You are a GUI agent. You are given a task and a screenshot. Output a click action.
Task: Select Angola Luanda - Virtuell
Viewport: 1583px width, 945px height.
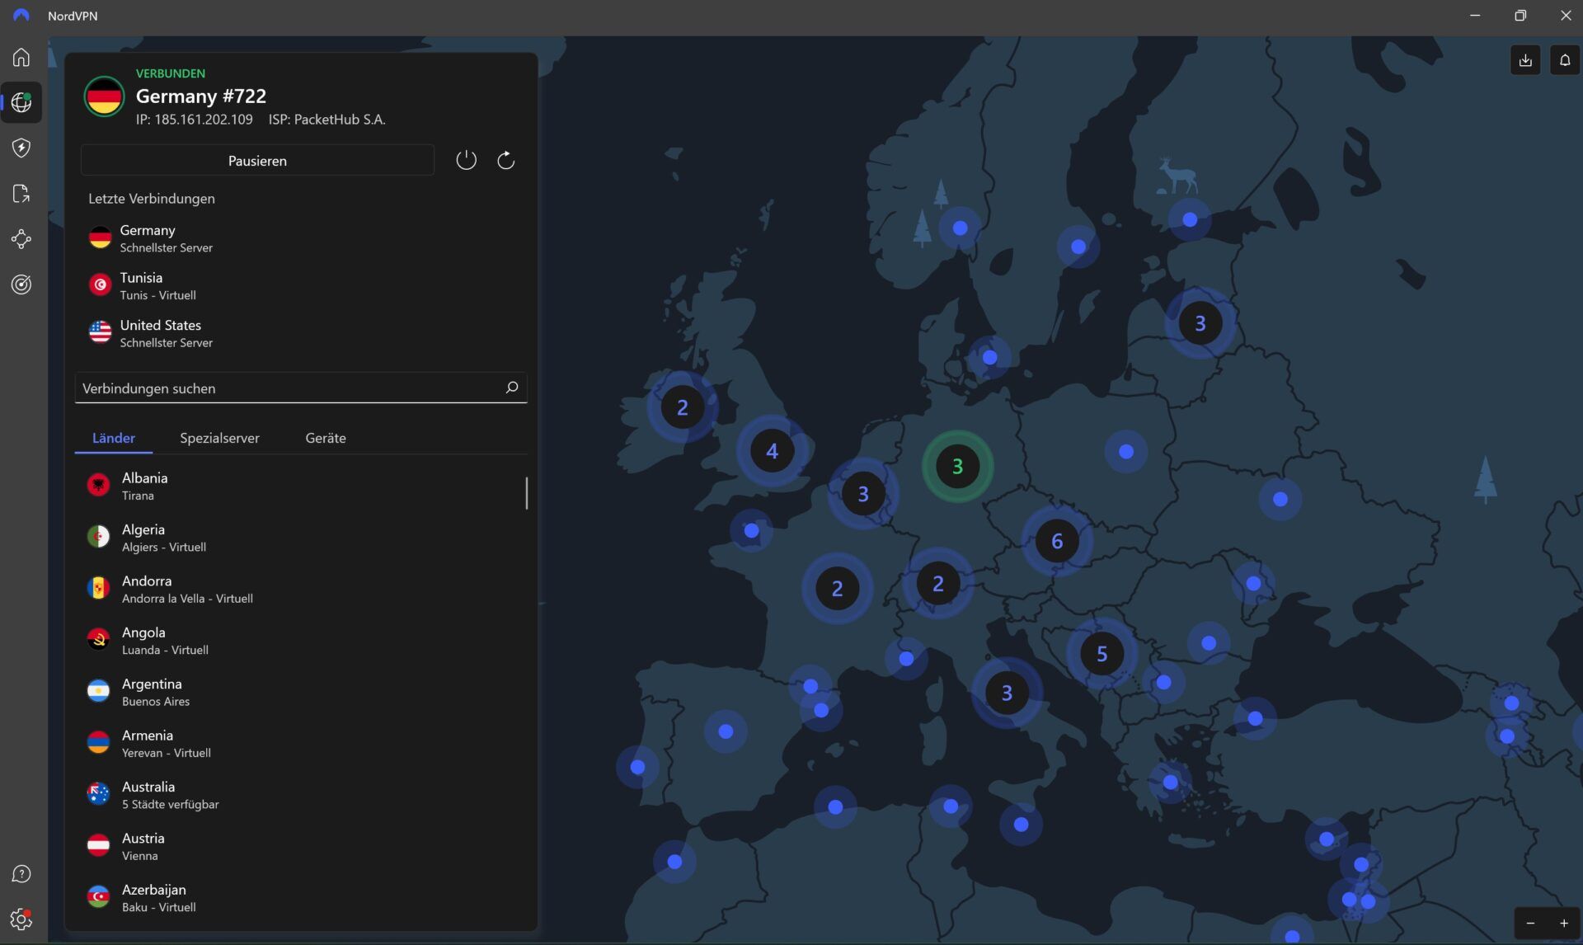[301, 641]
